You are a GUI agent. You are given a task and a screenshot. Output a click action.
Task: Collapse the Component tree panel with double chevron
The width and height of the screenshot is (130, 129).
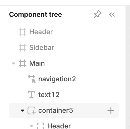112,15
